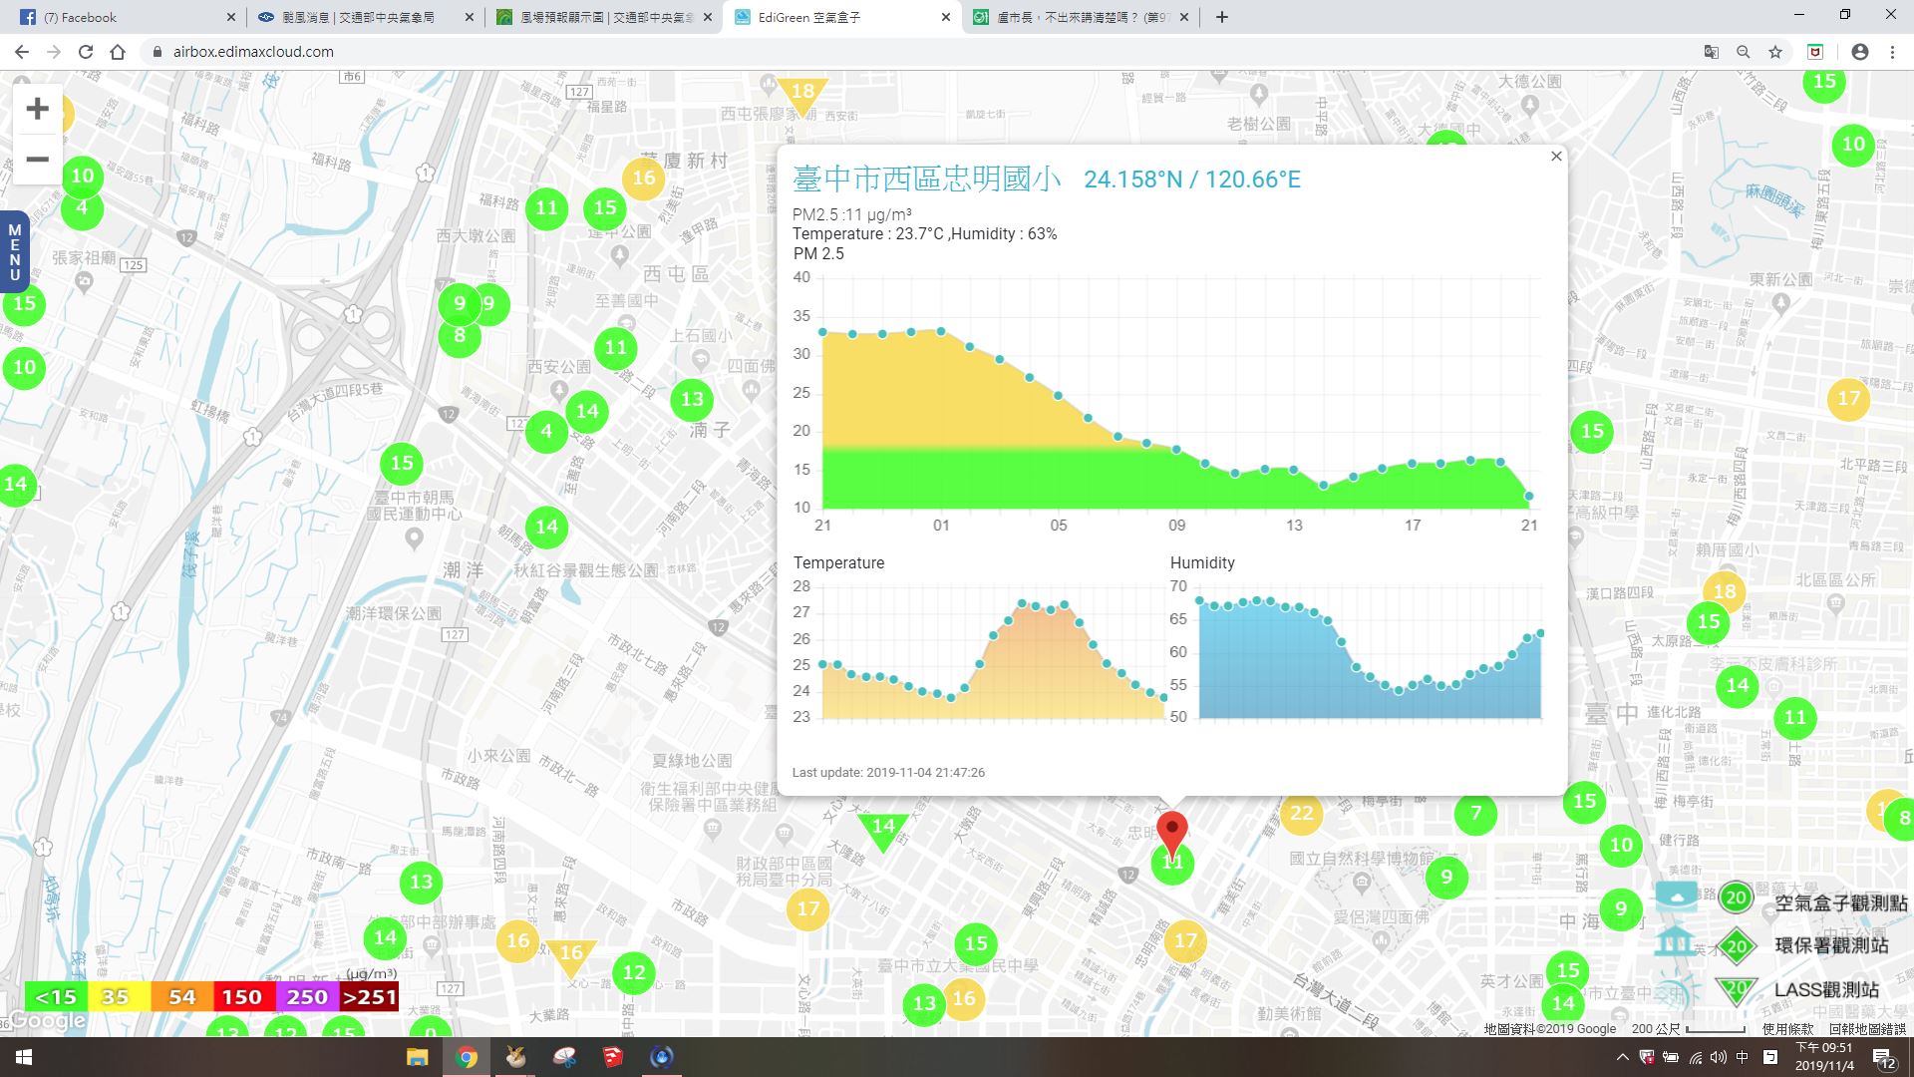Select the yellow triangle 18 LASS marker at top
1914x1077 pixels.
[801, 95]
